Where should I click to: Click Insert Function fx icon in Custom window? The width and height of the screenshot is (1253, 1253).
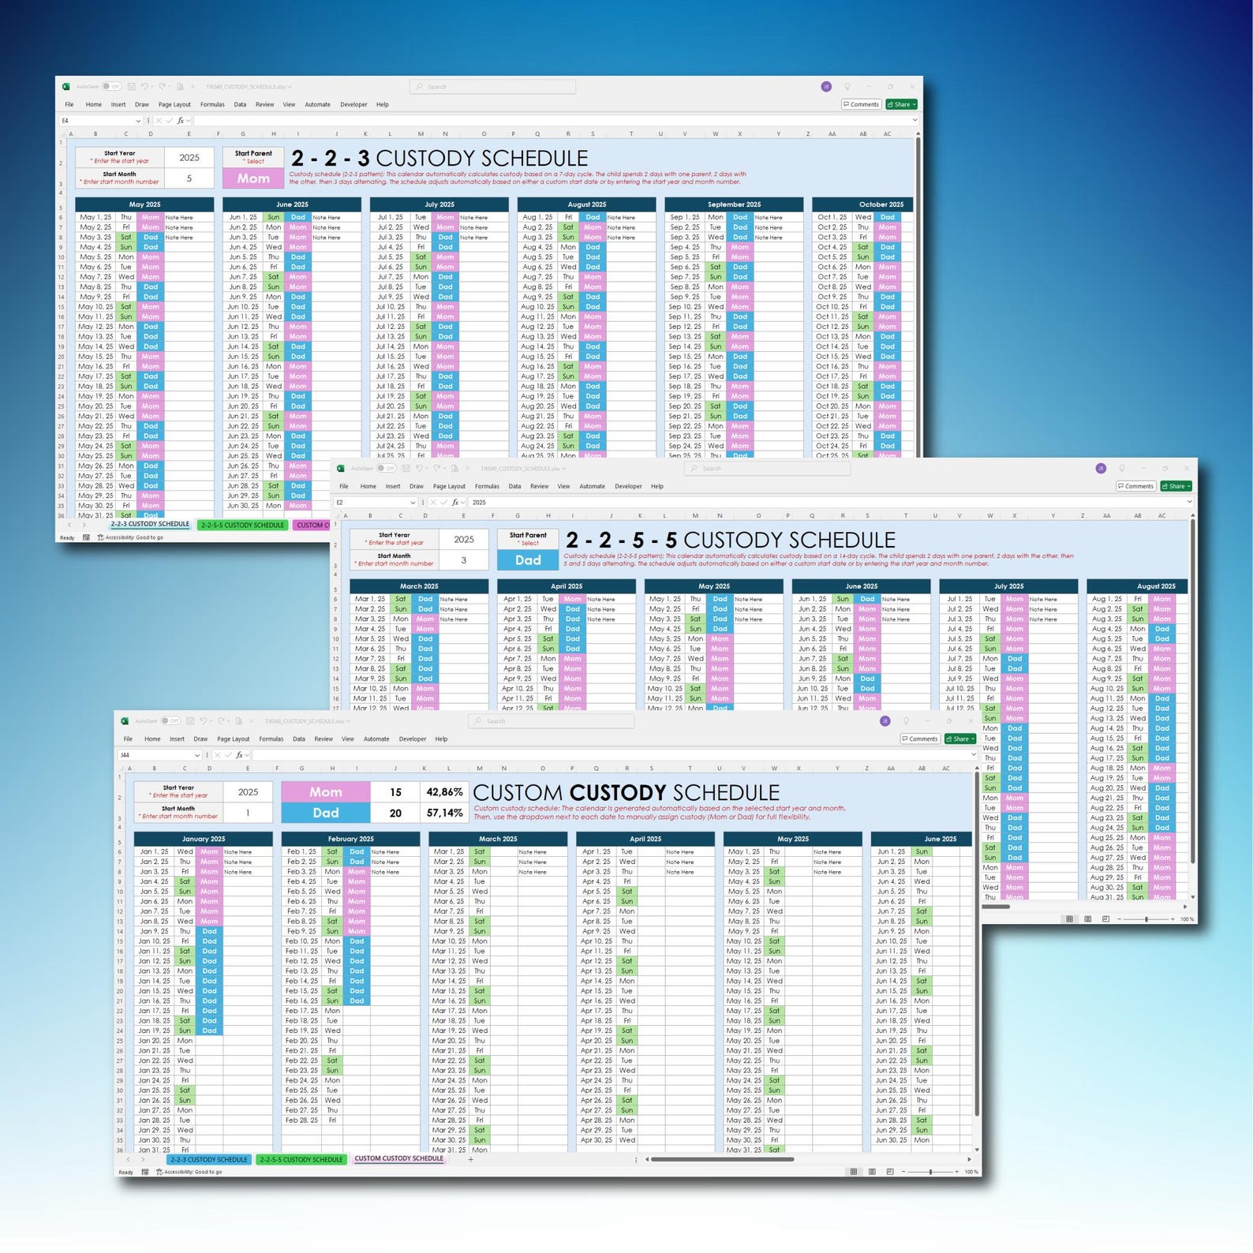[240, 755]
